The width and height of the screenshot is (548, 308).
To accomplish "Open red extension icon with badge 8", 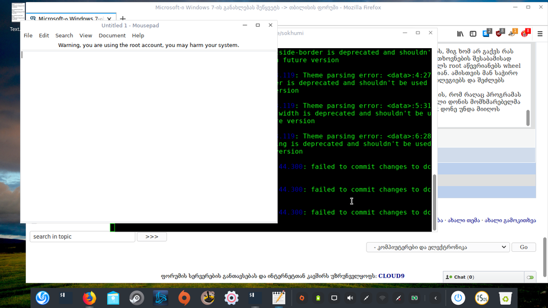I will pyautogui.click(x=526, y=33).
